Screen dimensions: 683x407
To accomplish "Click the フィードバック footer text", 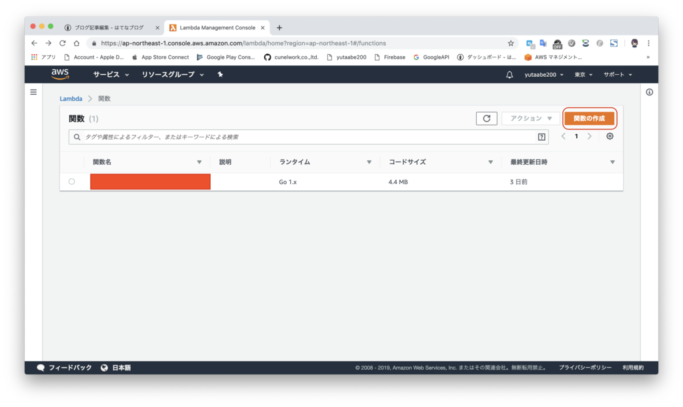I will click(70, 368).
